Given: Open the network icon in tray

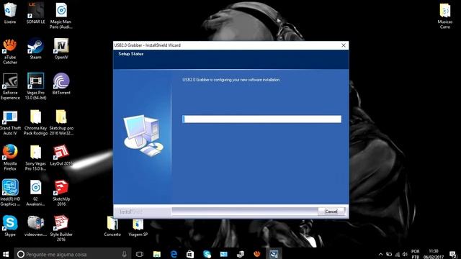Looking at the screenshot, I should pos(397,254).
